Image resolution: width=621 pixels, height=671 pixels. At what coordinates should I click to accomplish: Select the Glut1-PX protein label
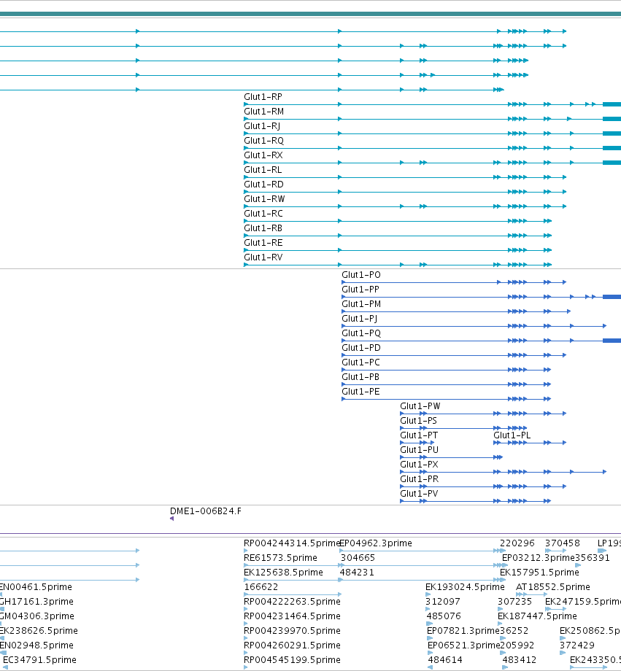tap(420, 465)
